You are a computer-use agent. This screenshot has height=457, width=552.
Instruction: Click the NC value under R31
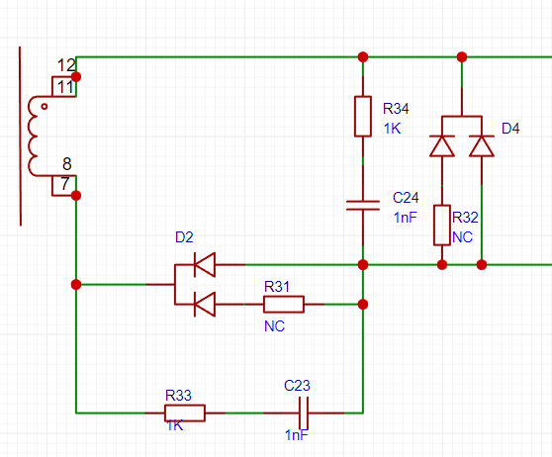275,326
